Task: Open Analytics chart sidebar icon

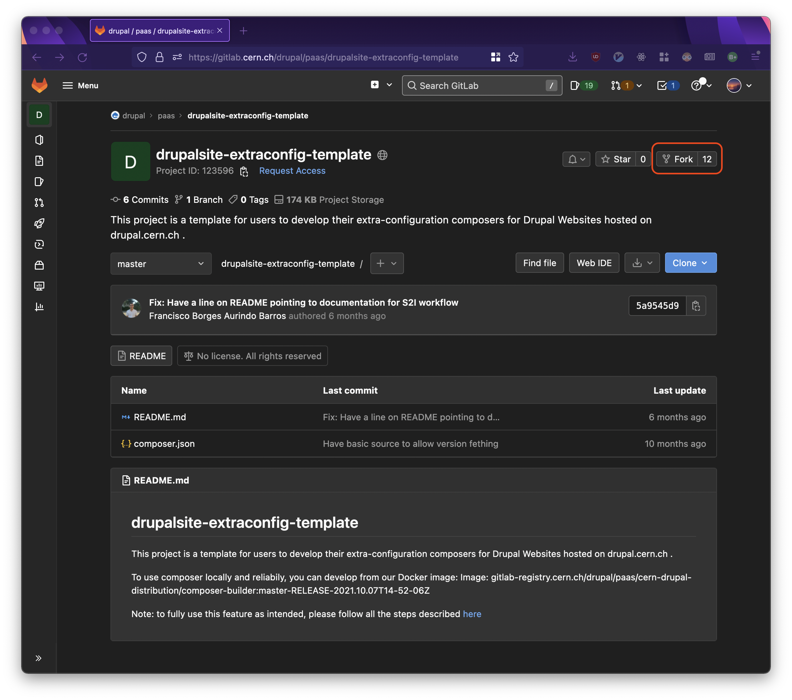Action: (x=39, y=307)
